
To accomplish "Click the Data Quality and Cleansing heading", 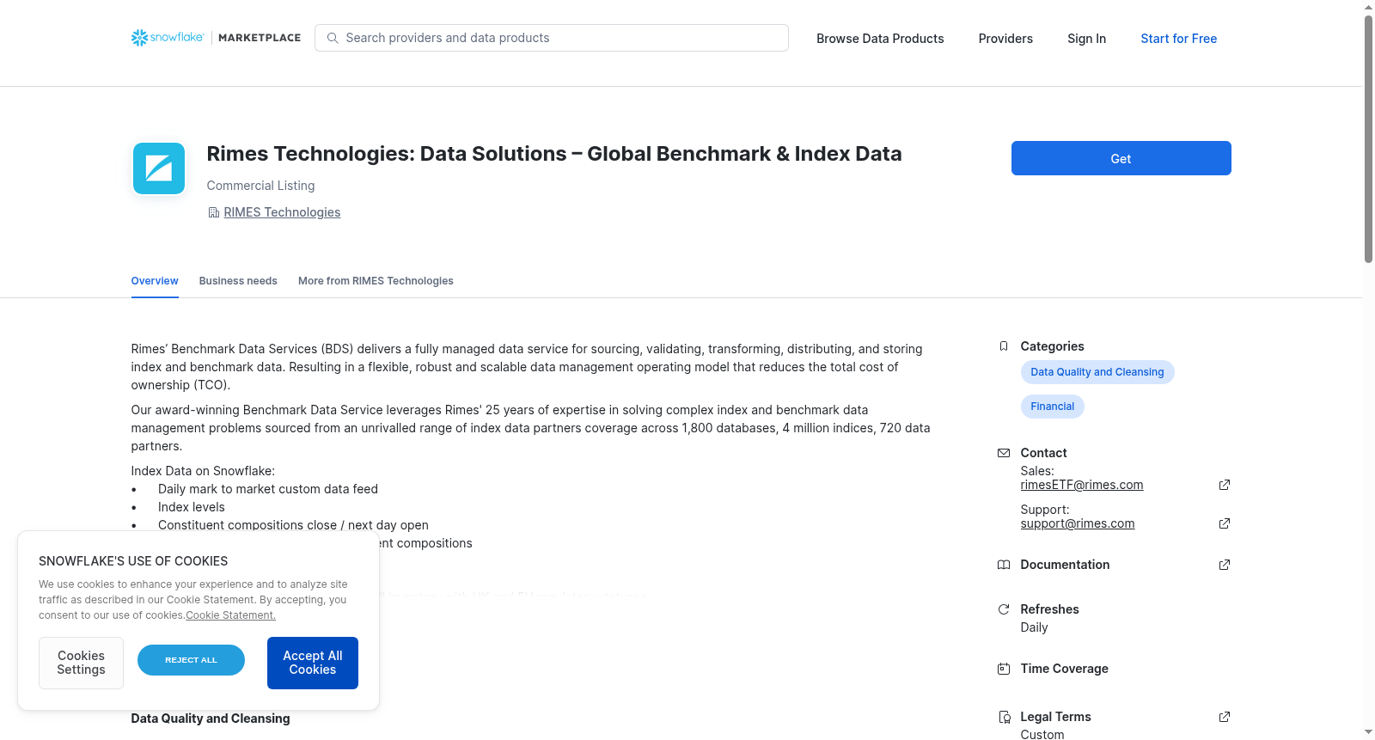I will [211, 719].
